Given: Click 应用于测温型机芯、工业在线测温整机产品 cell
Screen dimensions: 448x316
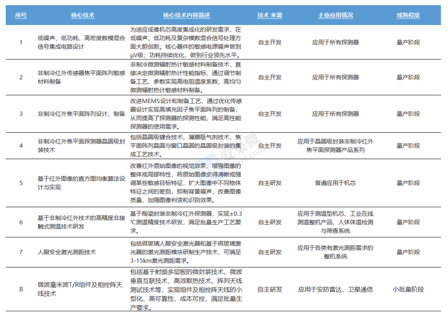Looking at the screenshot, I should [335, 222].
